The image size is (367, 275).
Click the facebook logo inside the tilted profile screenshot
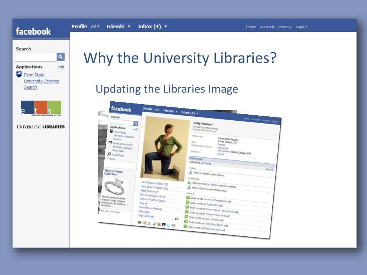click(121, 109)
